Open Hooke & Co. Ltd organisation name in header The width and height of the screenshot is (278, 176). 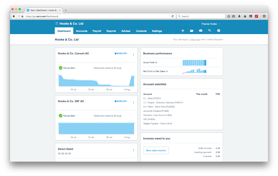pos(71,24)
